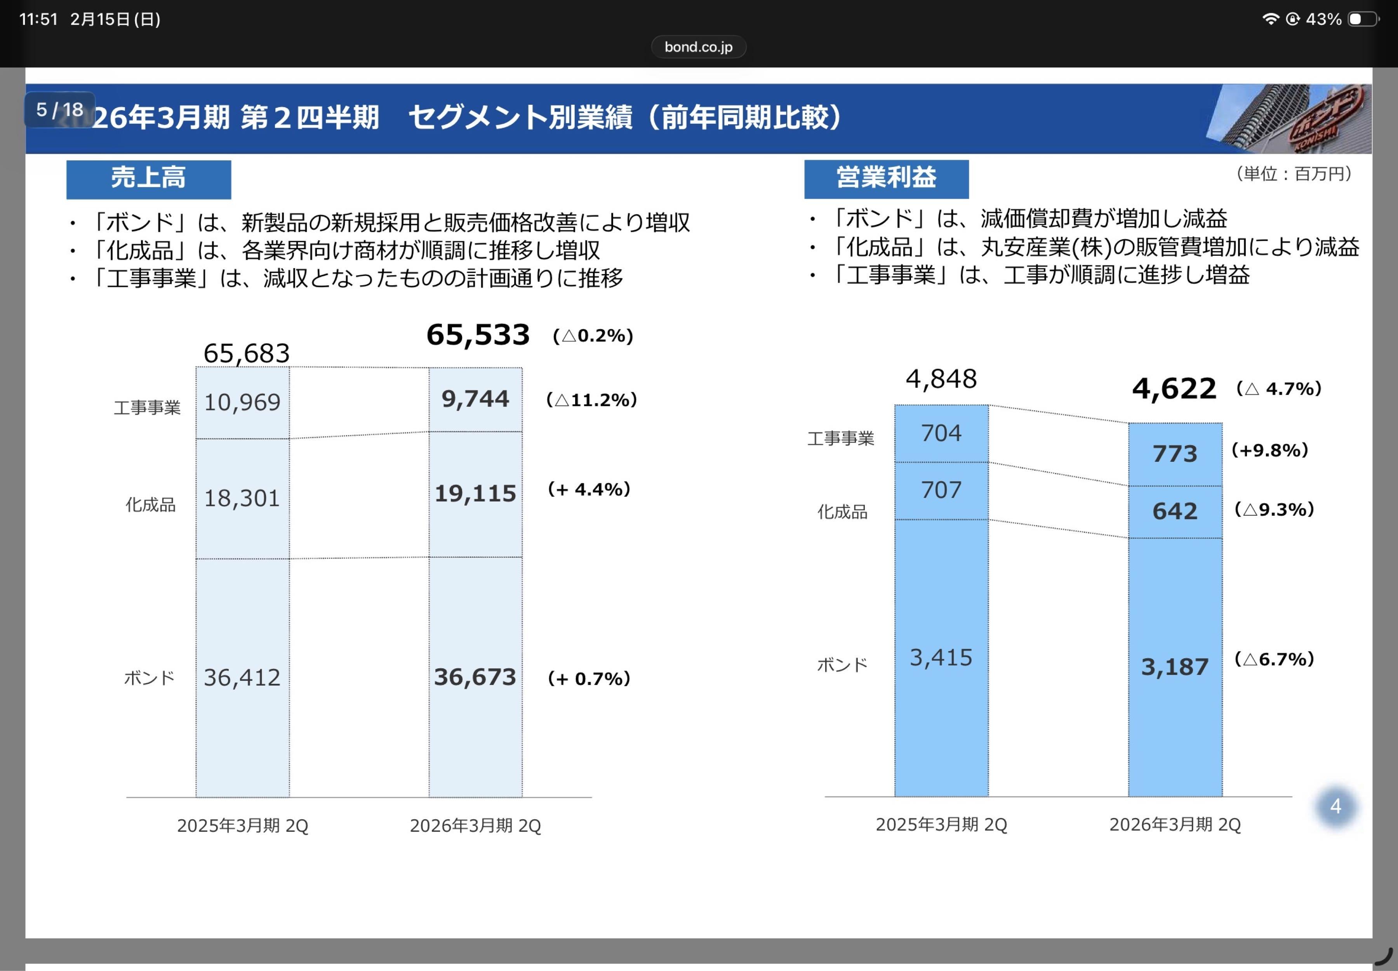Viewport: 1398px width, 971px height.
Task: Tap the 3,187 ボンド profit bar segment
Action: click(1175, 667)
